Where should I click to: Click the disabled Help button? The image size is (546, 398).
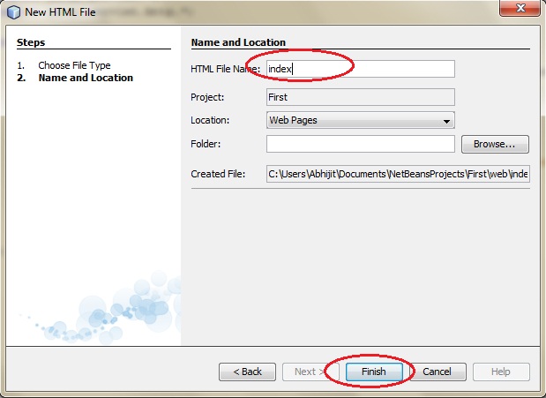pos(501,372)
